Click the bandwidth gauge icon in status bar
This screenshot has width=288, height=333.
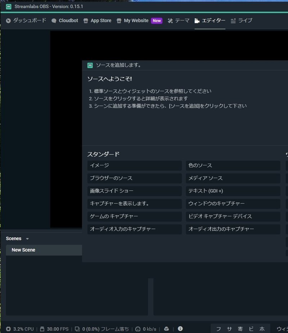pos(138,329)
